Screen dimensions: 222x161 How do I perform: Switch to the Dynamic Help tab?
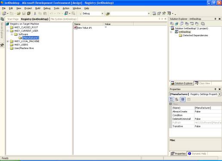tap(197, 154)
